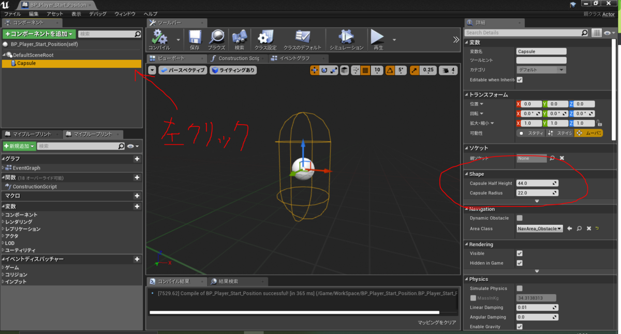Open camera speed setting 4
The height and width of the screenshot is (334, 621).
[448, 70]
